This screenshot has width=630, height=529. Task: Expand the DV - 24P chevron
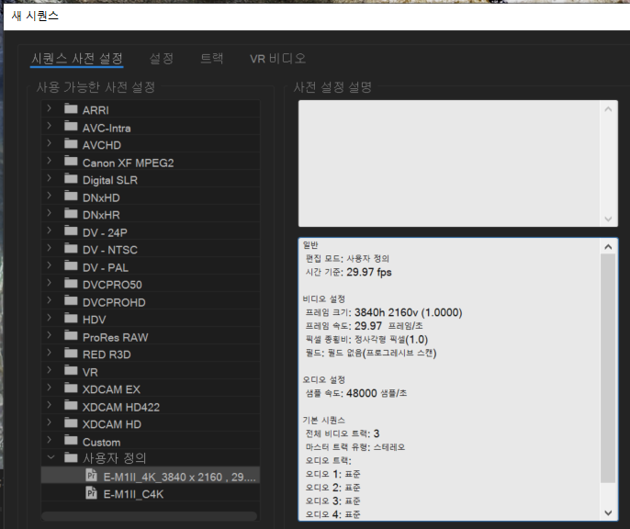[49, 231]
